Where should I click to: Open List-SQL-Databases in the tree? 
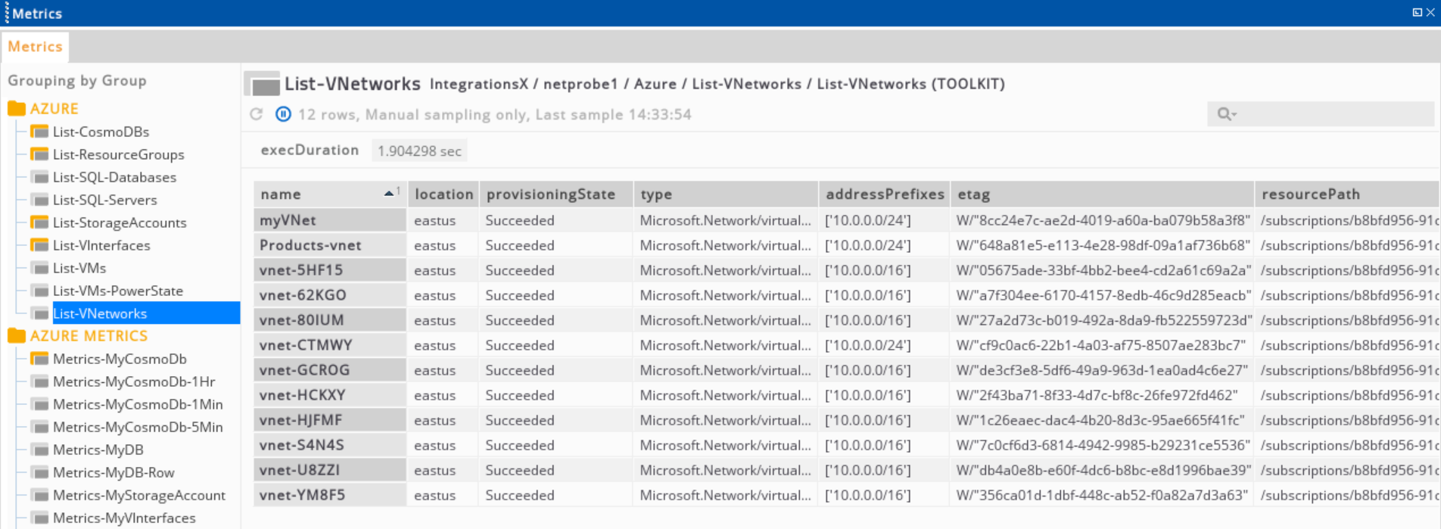coord(114,177)
